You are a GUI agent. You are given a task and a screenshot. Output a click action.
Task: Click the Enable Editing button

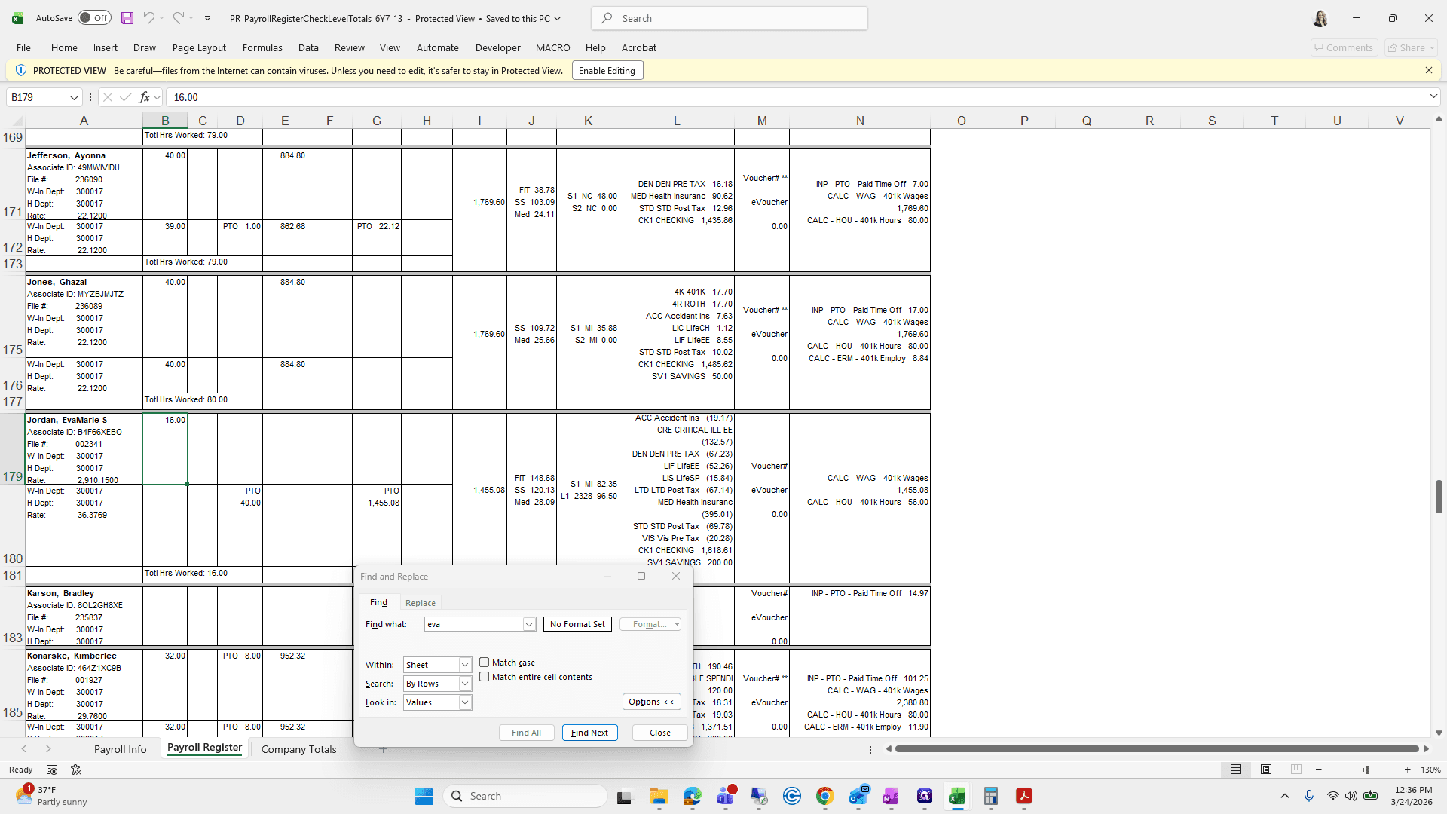607,70
